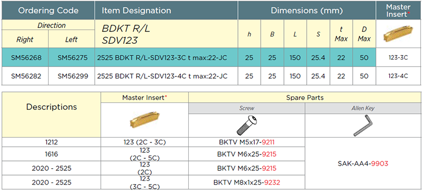Click the 2525 BDKT R/L-SDV123-4C designation
Viewport: 423px width, 192px height.
(x=162, y=76)
